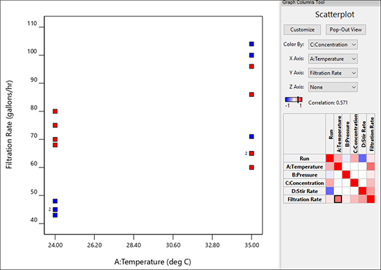Click the Customize button
381x270 pixels.
302,30
